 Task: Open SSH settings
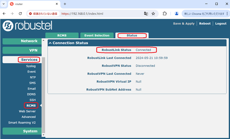[33, 100]
